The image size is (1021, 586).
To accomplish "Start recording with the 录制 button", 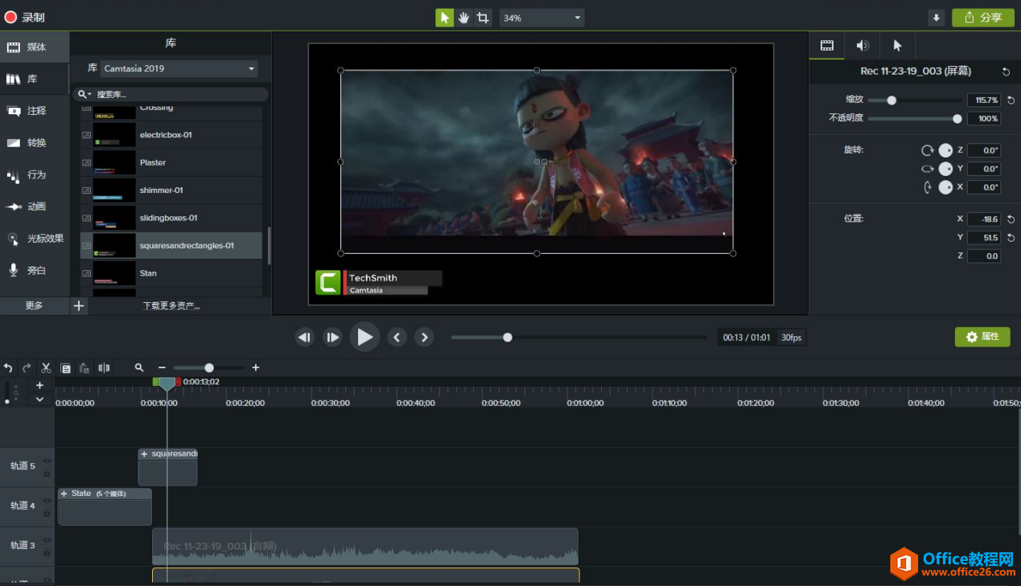I will [x=25, y=17].
